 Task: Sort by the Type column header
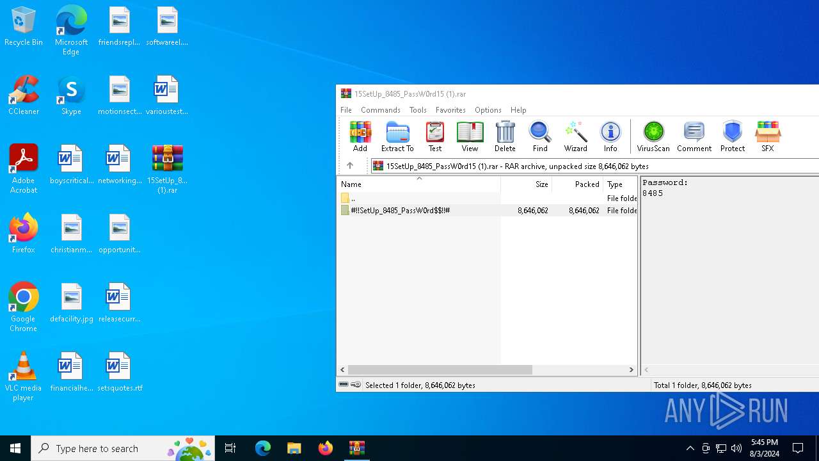[x=620, y=184]
